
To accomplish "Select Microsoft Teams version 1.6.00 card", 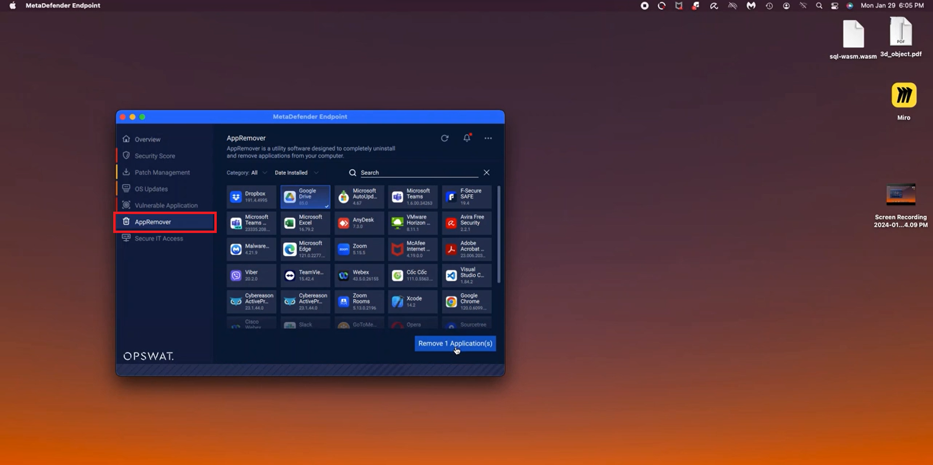I will [x=413, y=197].
